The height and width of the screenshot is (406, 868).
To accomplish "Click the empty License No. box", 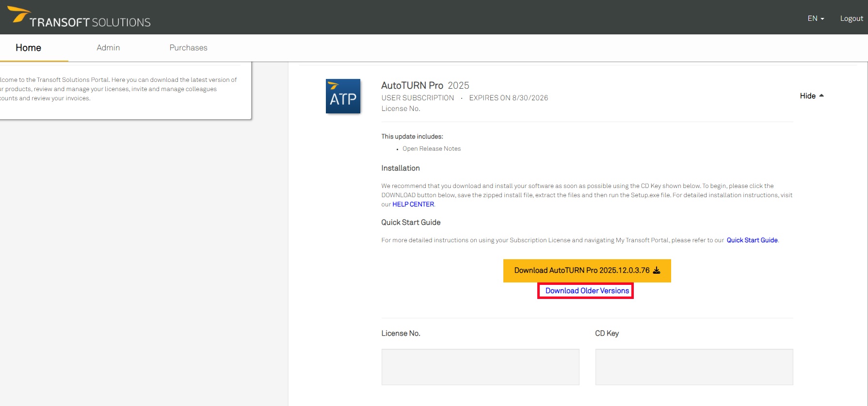I will (480, 367).
